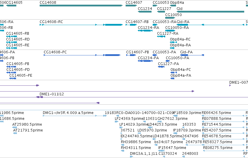Viewport: 248px width, 158px height.
Task: Select the LP14029.3prime EST
Action: pos(121,127)
